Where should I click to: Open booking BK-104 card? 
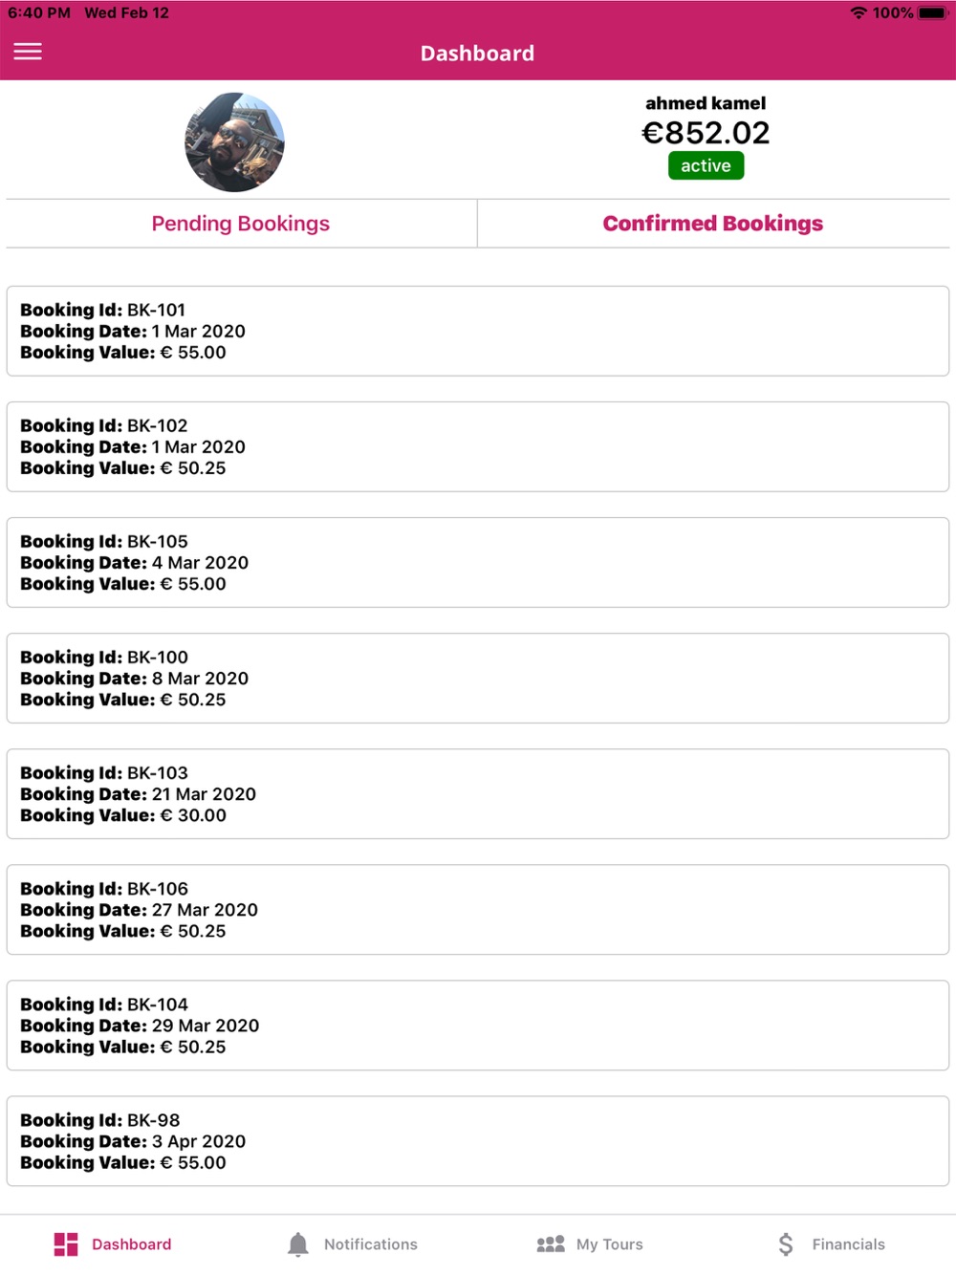(478, 1025)
